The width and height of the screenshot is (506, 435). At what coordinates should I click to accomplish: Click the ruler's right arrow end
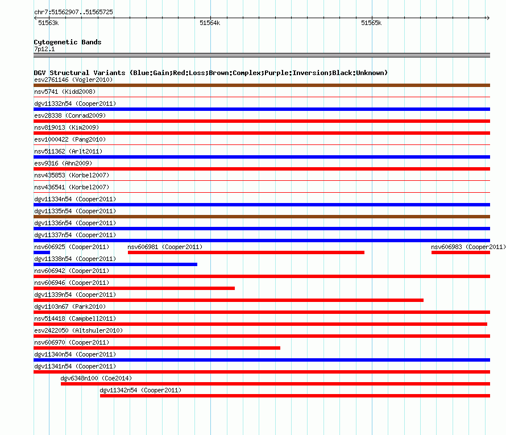click(488, 18)
